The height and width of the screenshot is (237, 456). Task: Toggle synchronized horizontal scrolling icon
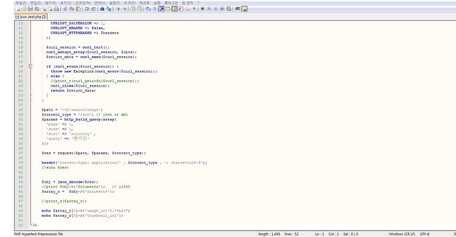(x=139, y=9)
